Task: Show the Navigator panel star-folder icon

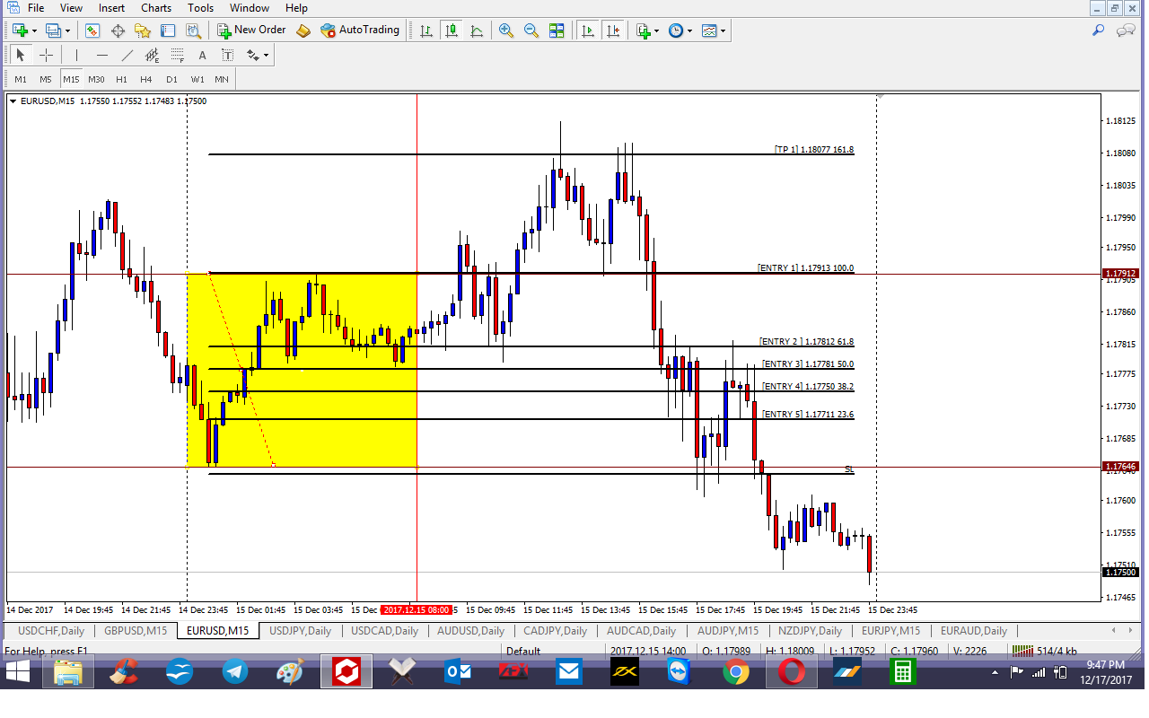Action: click(143, 31)
